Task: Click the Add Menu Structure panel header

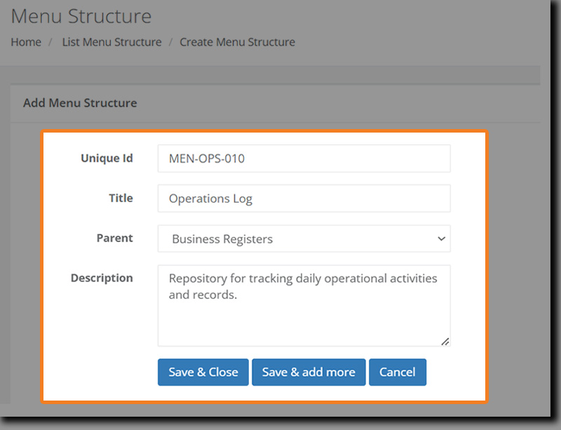Action: click(80, 103)
